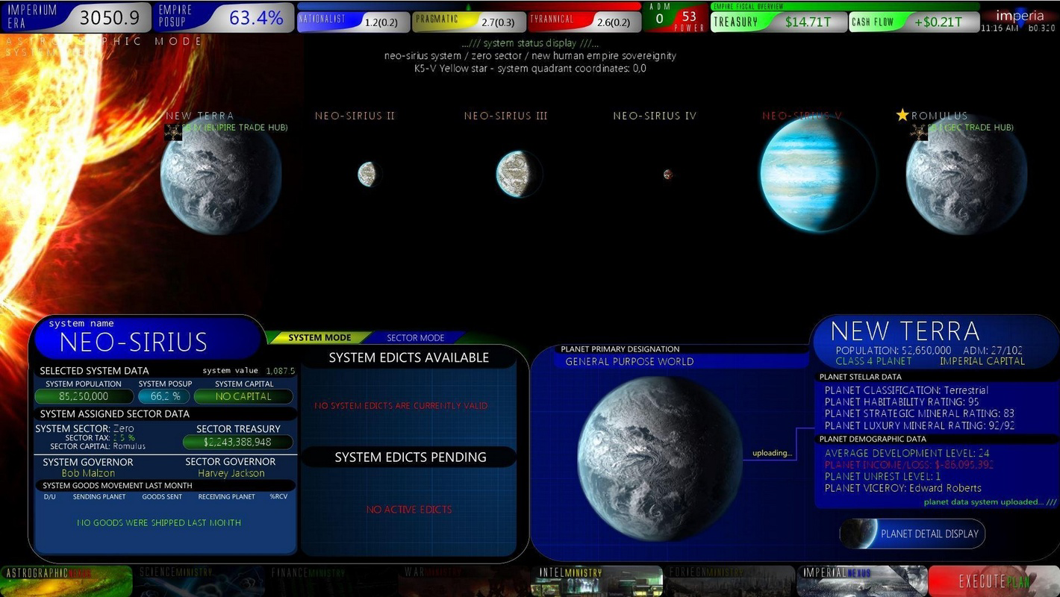
Task: Click Planet Strategic Mineral Rating: 83
Action: tap(919, 413)
